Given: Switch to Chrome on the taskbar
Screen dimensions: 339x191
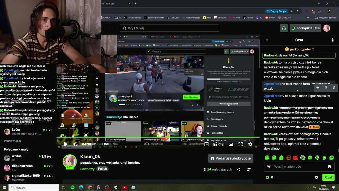Looking at the screenshot, I should click(x=90, y=188).
